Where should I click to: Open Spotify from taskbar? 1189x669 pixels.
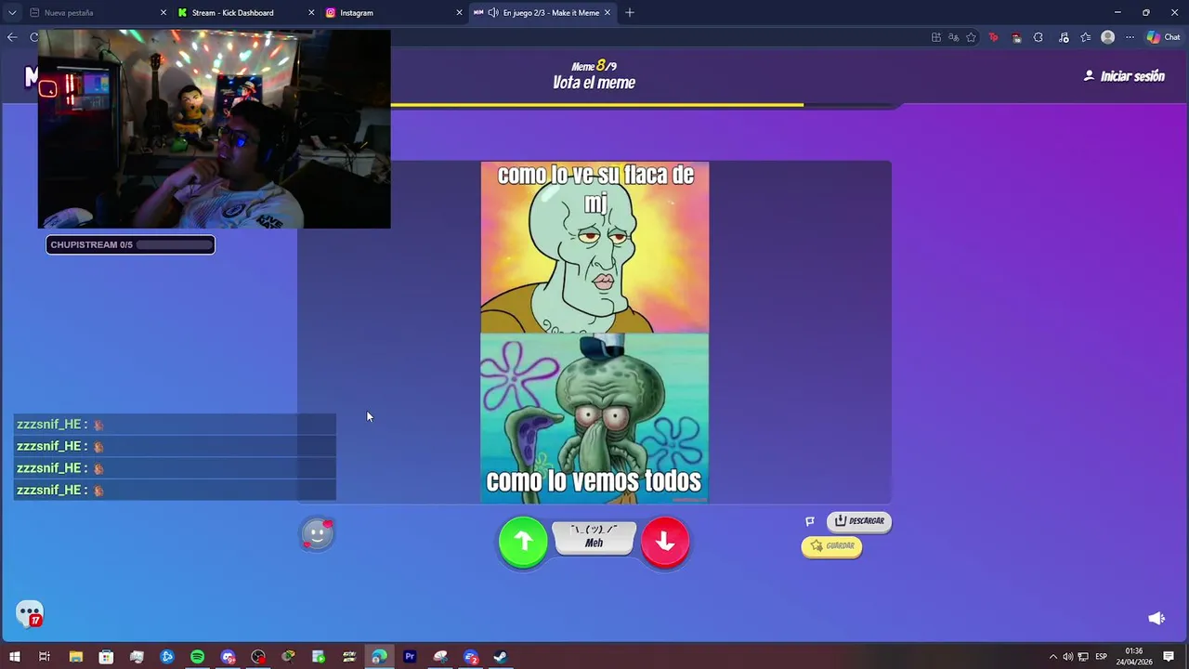coord(197,657)
